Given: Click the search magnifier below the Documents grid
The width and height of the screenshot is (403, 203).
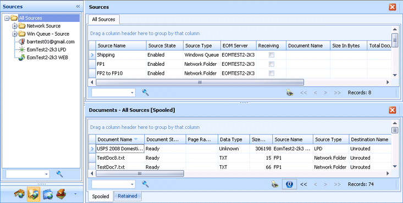Looking at the screenshot, I should pyautogui.click(x=146, y=184).
